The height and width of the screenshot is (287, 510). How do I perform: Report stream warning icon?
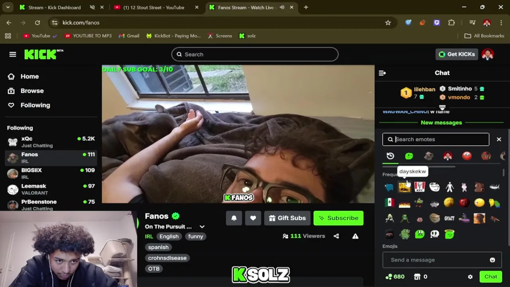coord(355,236)
